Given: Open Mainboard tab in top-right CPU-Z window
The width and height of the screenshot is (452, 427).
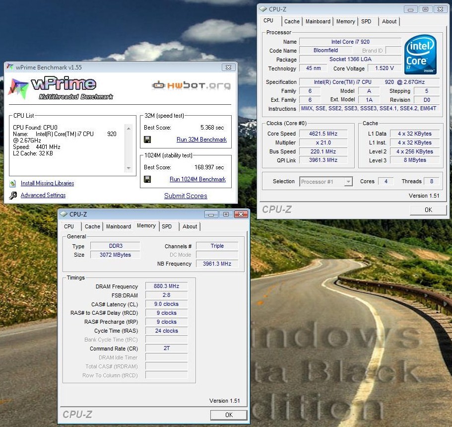Looking at the screenshot, I should point(318,21).
